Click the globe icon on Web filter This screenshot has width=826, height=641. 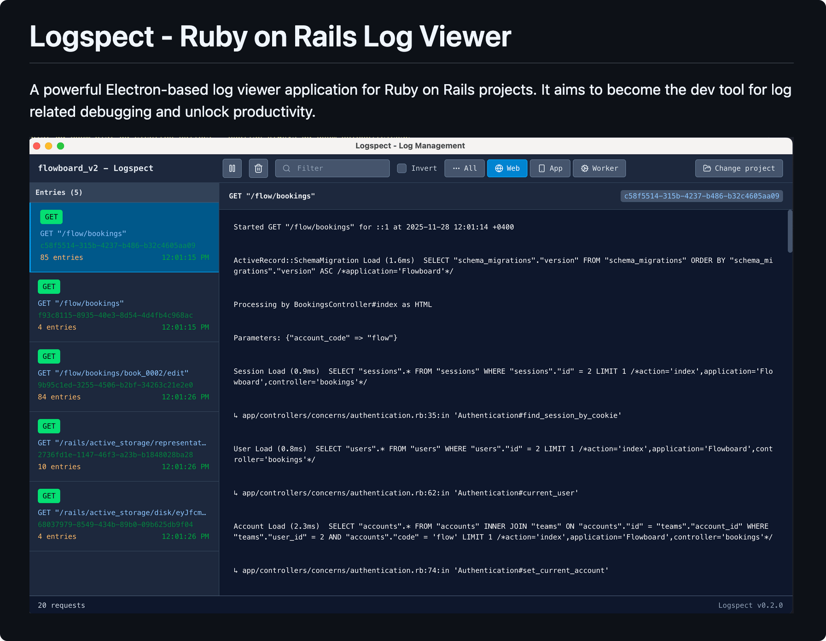pos(499,168)
